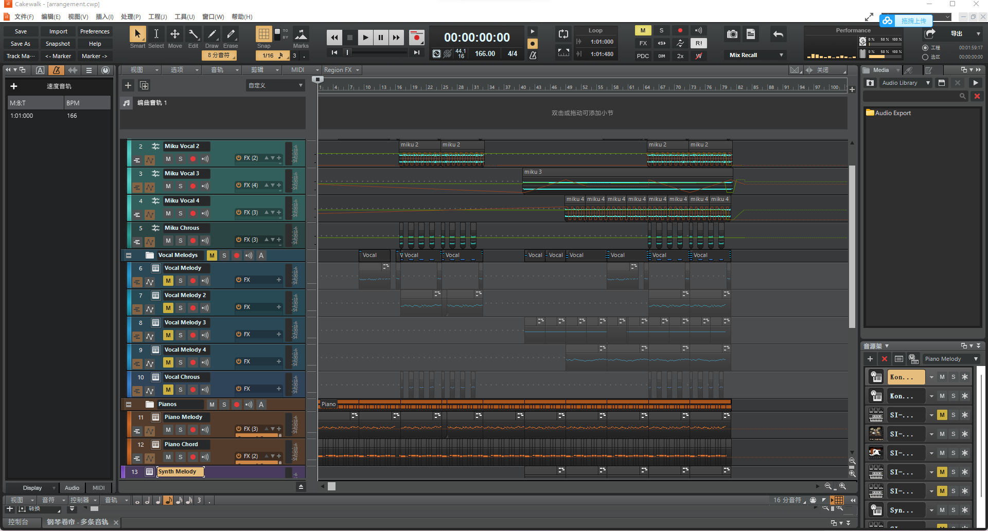Open the arranger track music icon
The width and height of the screenshot is (988, 531).
[127, 103]
